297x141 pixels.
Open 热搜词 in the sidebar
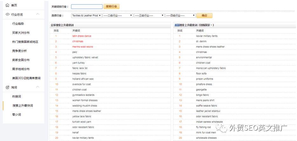17,96
